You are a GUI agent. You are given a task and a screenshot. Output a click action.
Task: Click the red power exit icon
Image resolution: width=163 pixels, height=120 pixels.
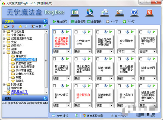point(149,13)
